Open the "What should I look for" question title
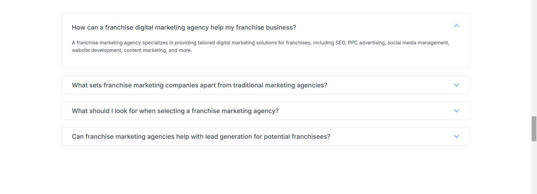 [x=175, y=111]
